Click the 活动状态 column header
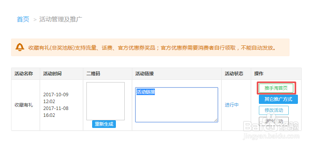The image size is (317, 147). coord(234,74)
